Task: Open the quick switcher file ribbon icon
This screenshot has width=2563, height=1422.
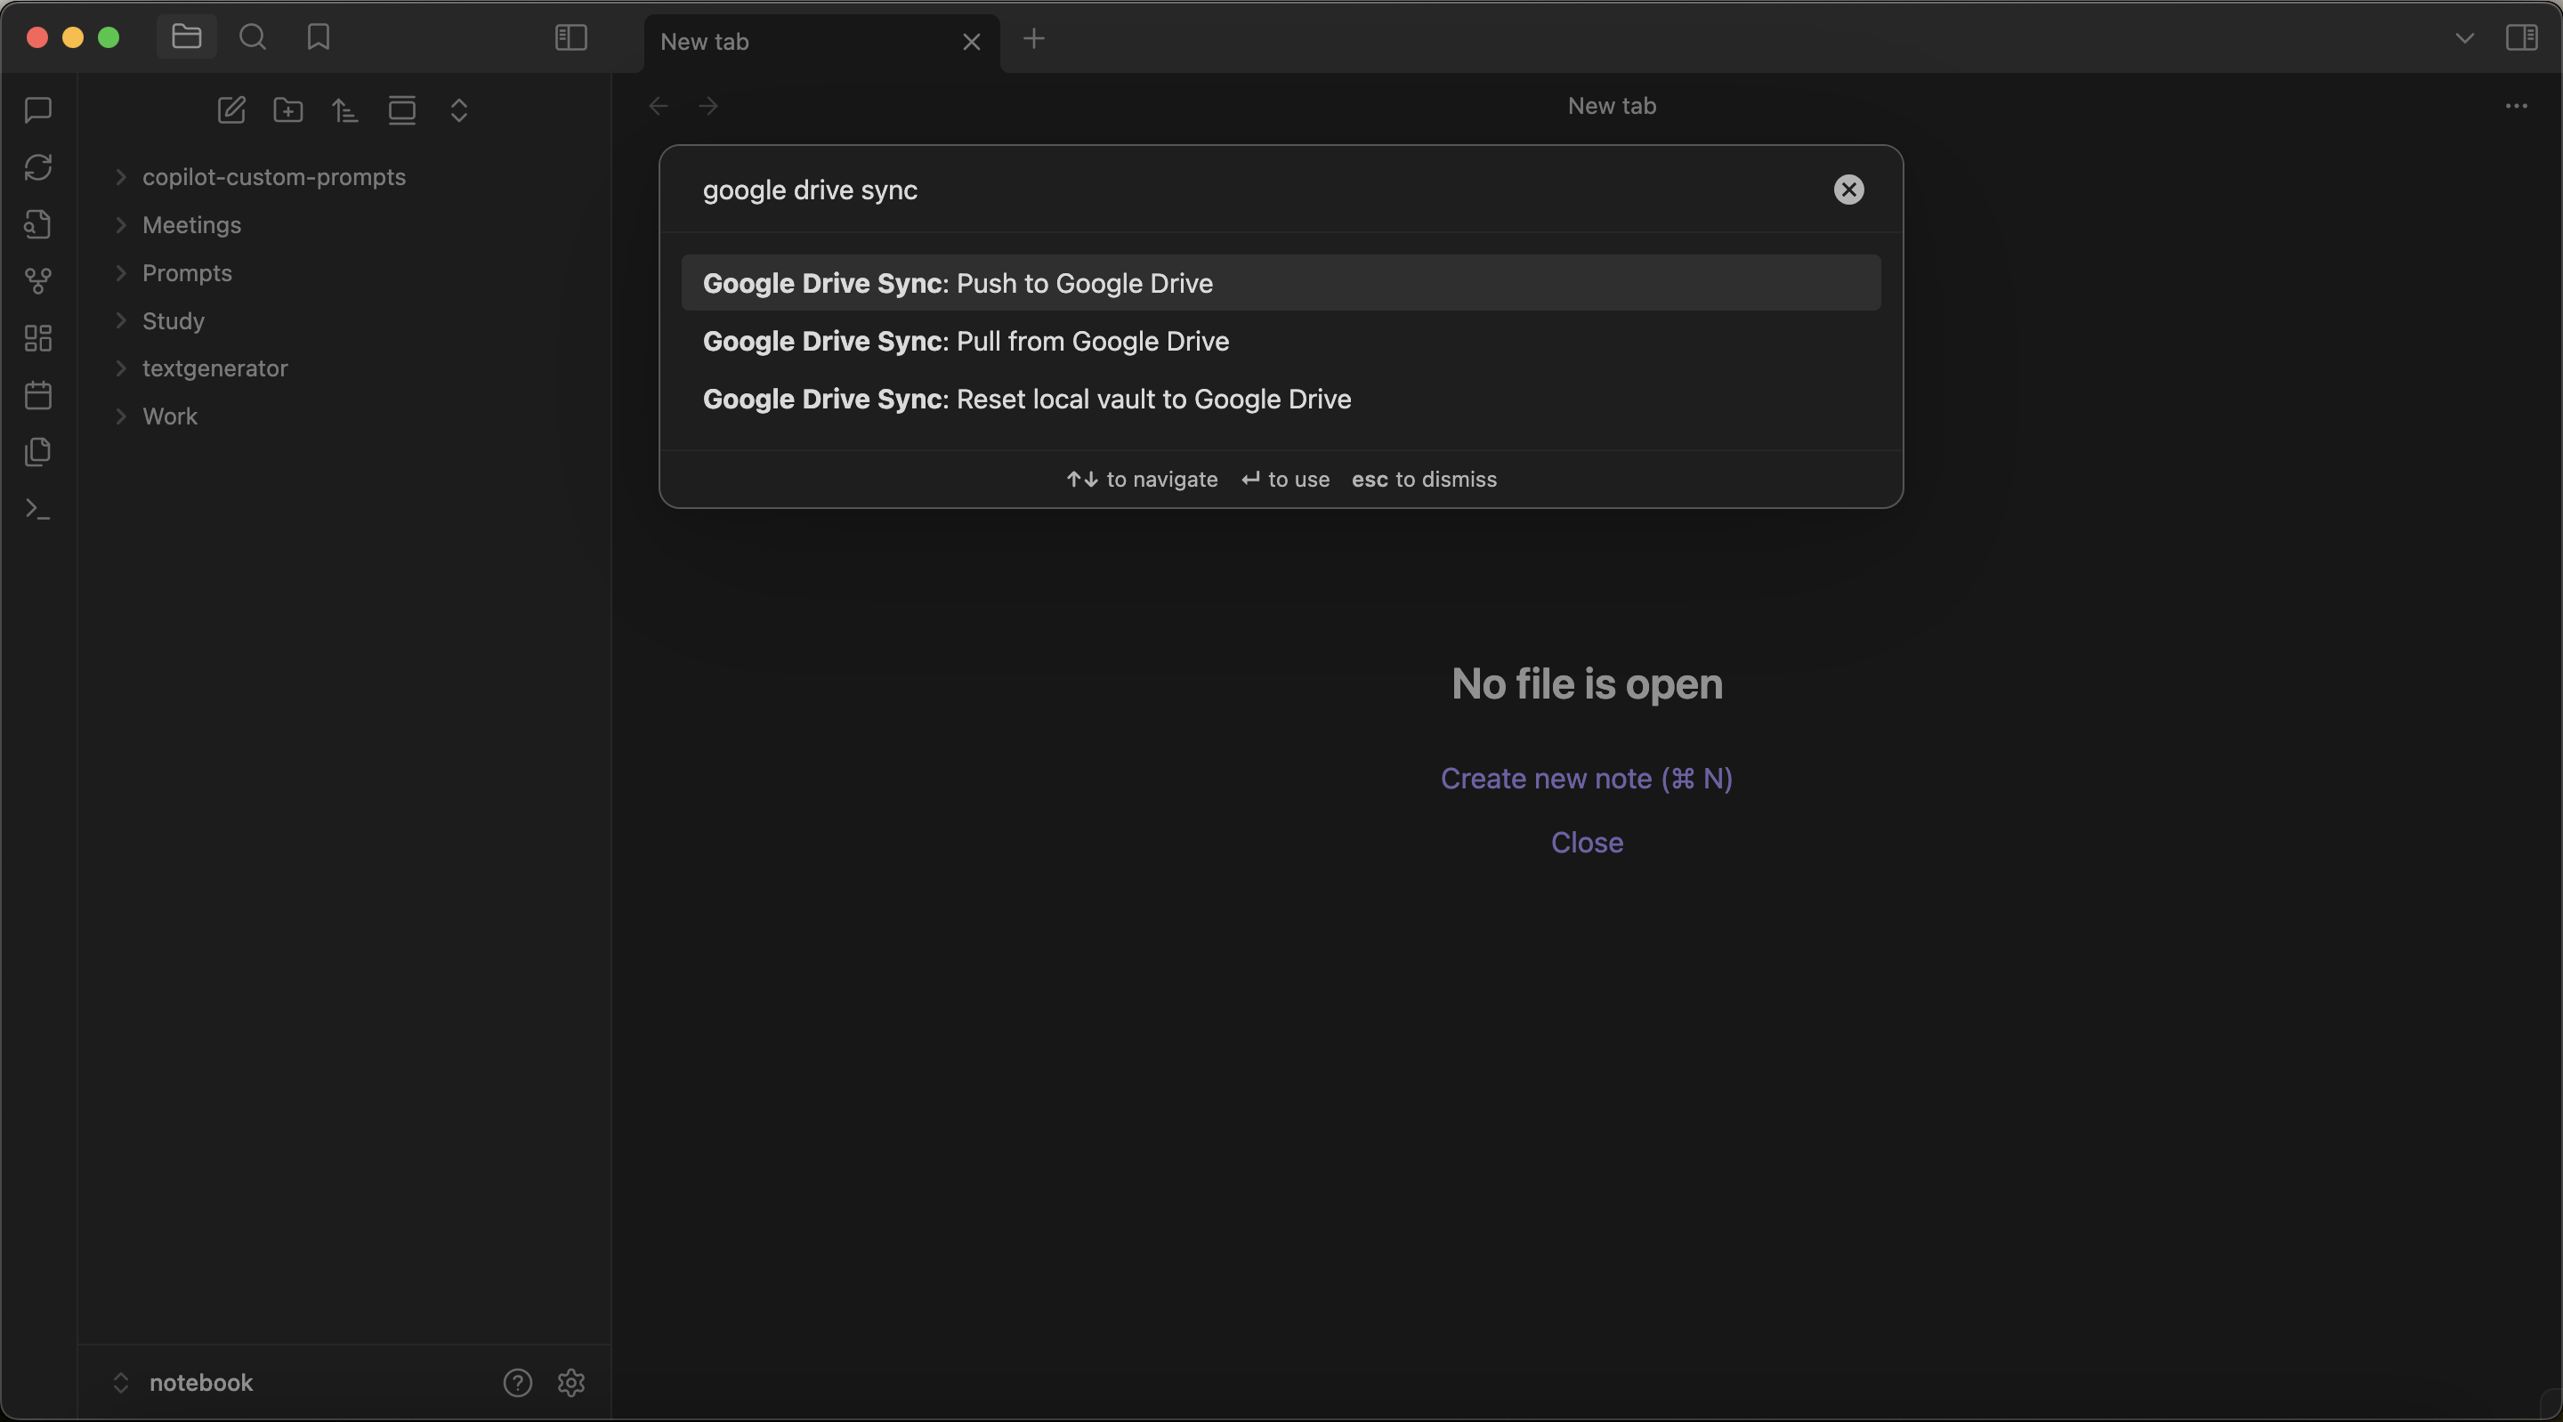Action: tap(37, 225)
